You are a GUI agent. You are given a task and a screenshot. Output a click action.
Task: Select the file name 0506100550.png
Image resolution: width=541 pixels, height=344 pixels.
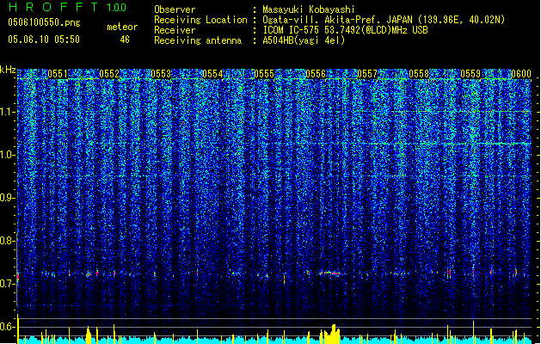44,23
